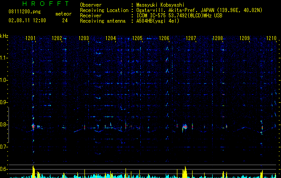Select the filename 08111200.png
Viewport: 281px width, 178px height.
(25, 12)
